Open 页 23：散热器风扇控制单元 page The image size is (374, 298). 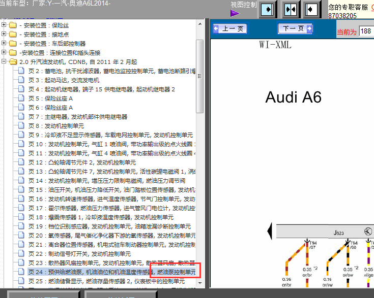coord(112,263)
